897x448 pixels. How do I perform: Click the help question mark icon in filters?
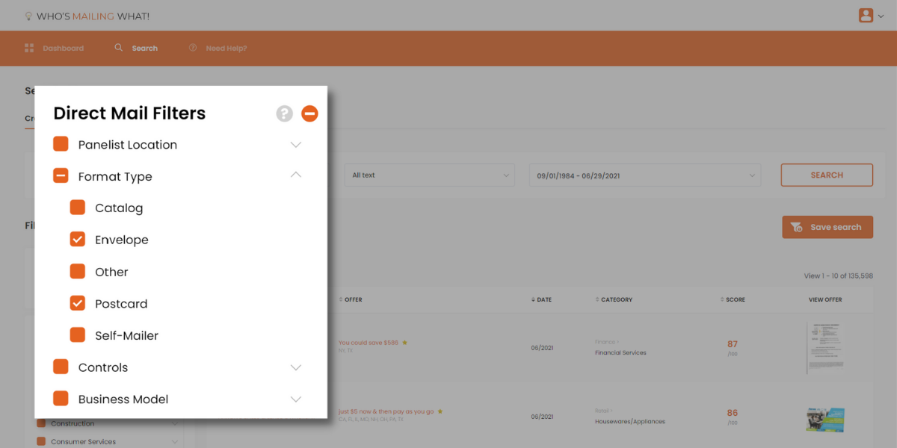284,113
